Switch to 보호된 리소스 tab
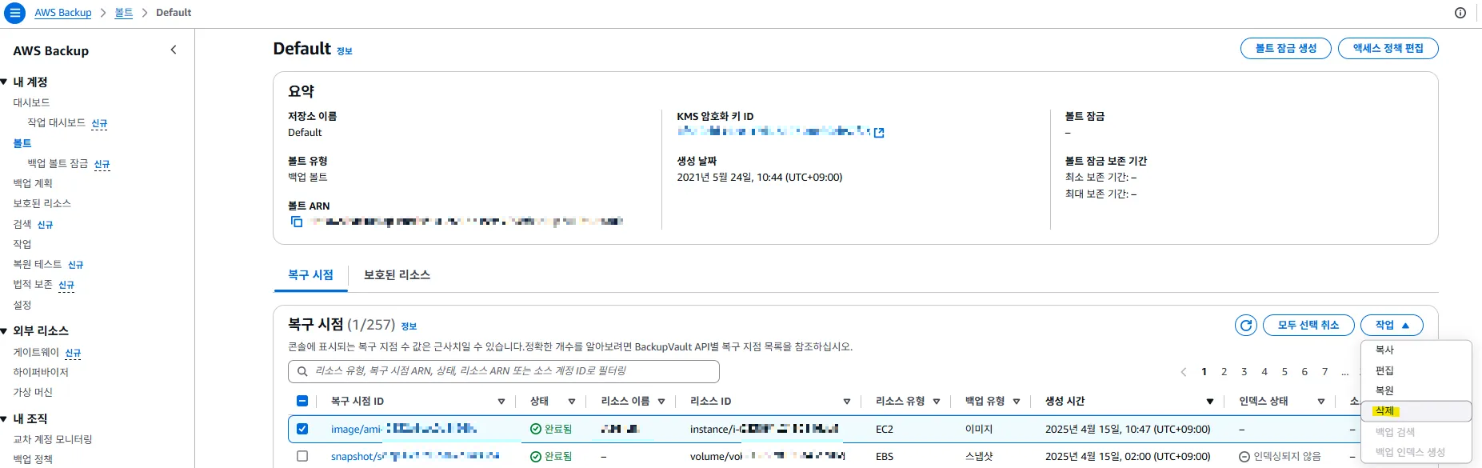Screen dimensions: 1482x468 pyautogui.click(x=397, y=275)
